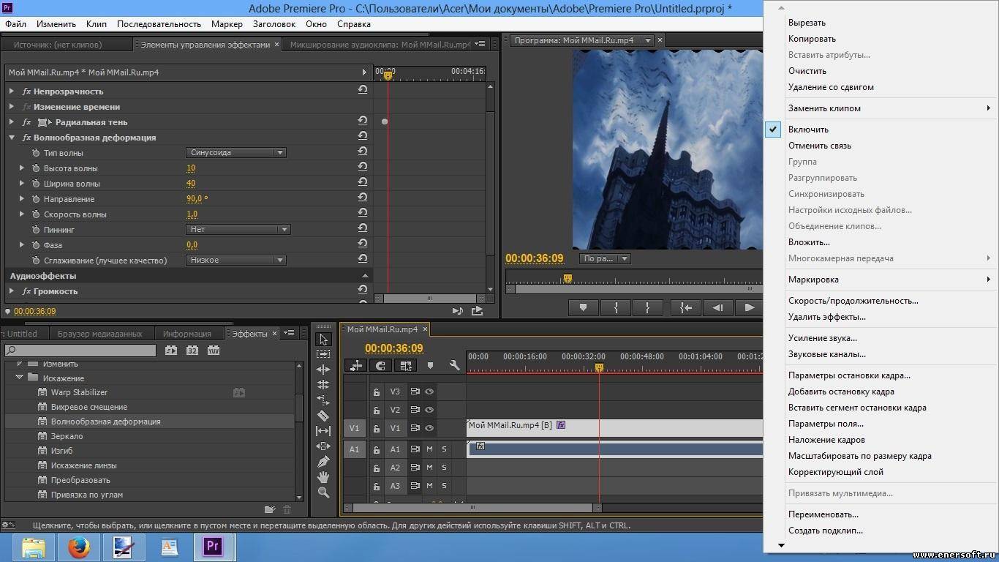Screen dimensions: 999x562
Task: Open the Клип menu
Action: [96, 24]
